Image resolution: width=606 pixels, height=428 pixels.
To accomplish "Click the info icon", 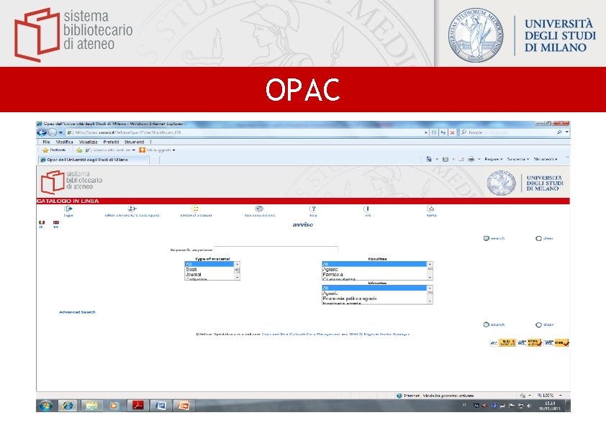I will 368,209.
